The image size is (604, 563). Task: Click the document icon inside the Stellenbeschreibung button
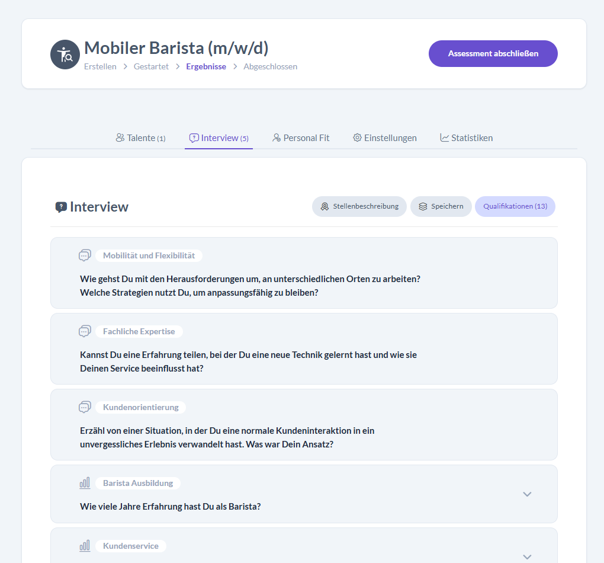click(x=325, y=206)
